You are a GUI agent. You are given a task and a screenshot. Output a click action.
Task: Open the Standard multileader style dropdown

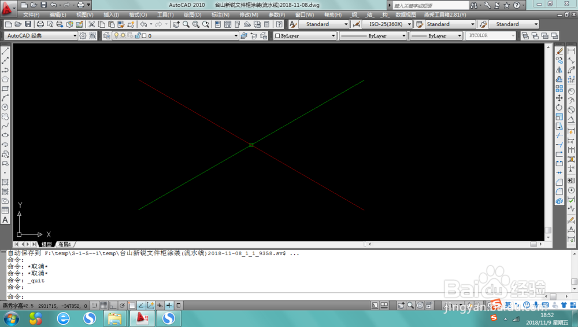(513, 24)
